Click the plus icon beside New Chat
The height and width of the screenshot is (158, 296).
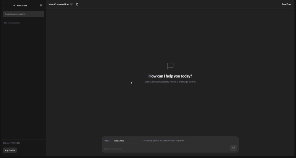(14, 5)
